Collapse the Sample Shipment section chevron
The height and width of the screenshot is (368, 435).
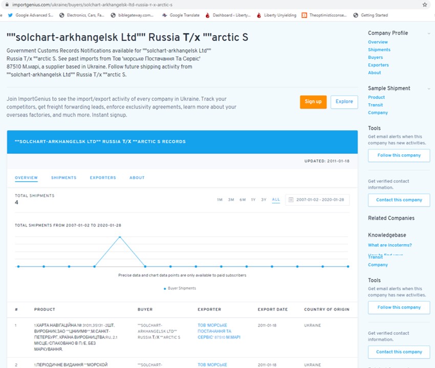(x=429, y=89)
